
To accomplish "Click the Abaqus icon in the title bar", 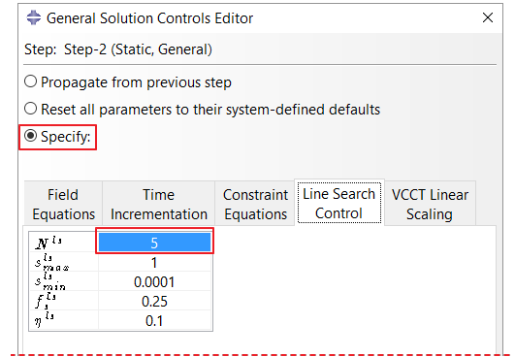I will [34, 17].
